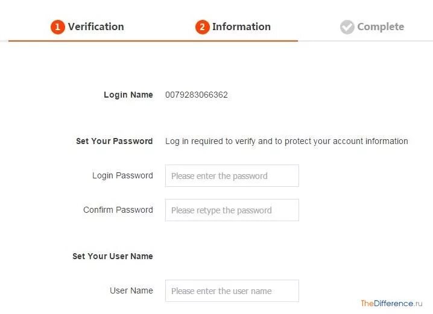Click the User Name field label
Viewport: 433px width, 314px height.
pos(131,290)
